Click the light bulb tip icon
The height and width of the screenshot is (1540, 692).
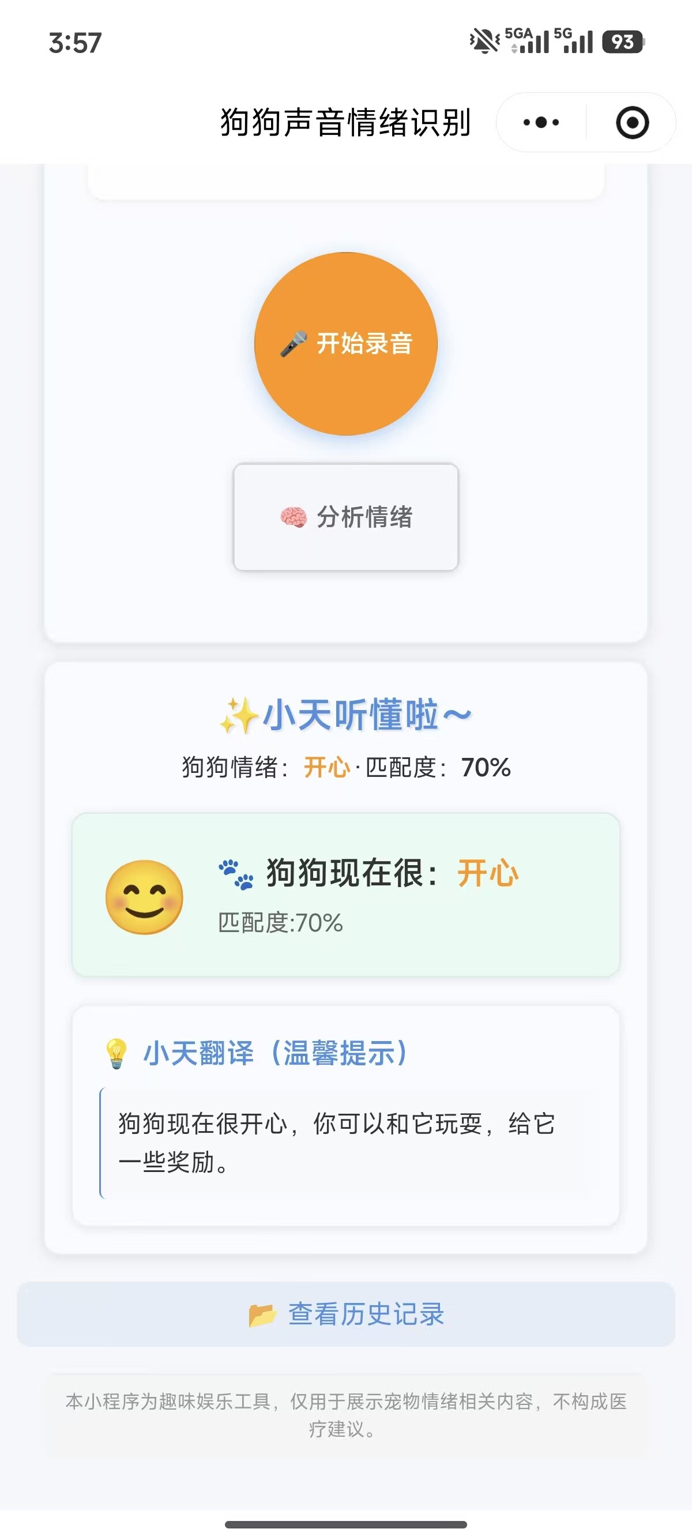pyautogui.click(x=116, y=1053)
